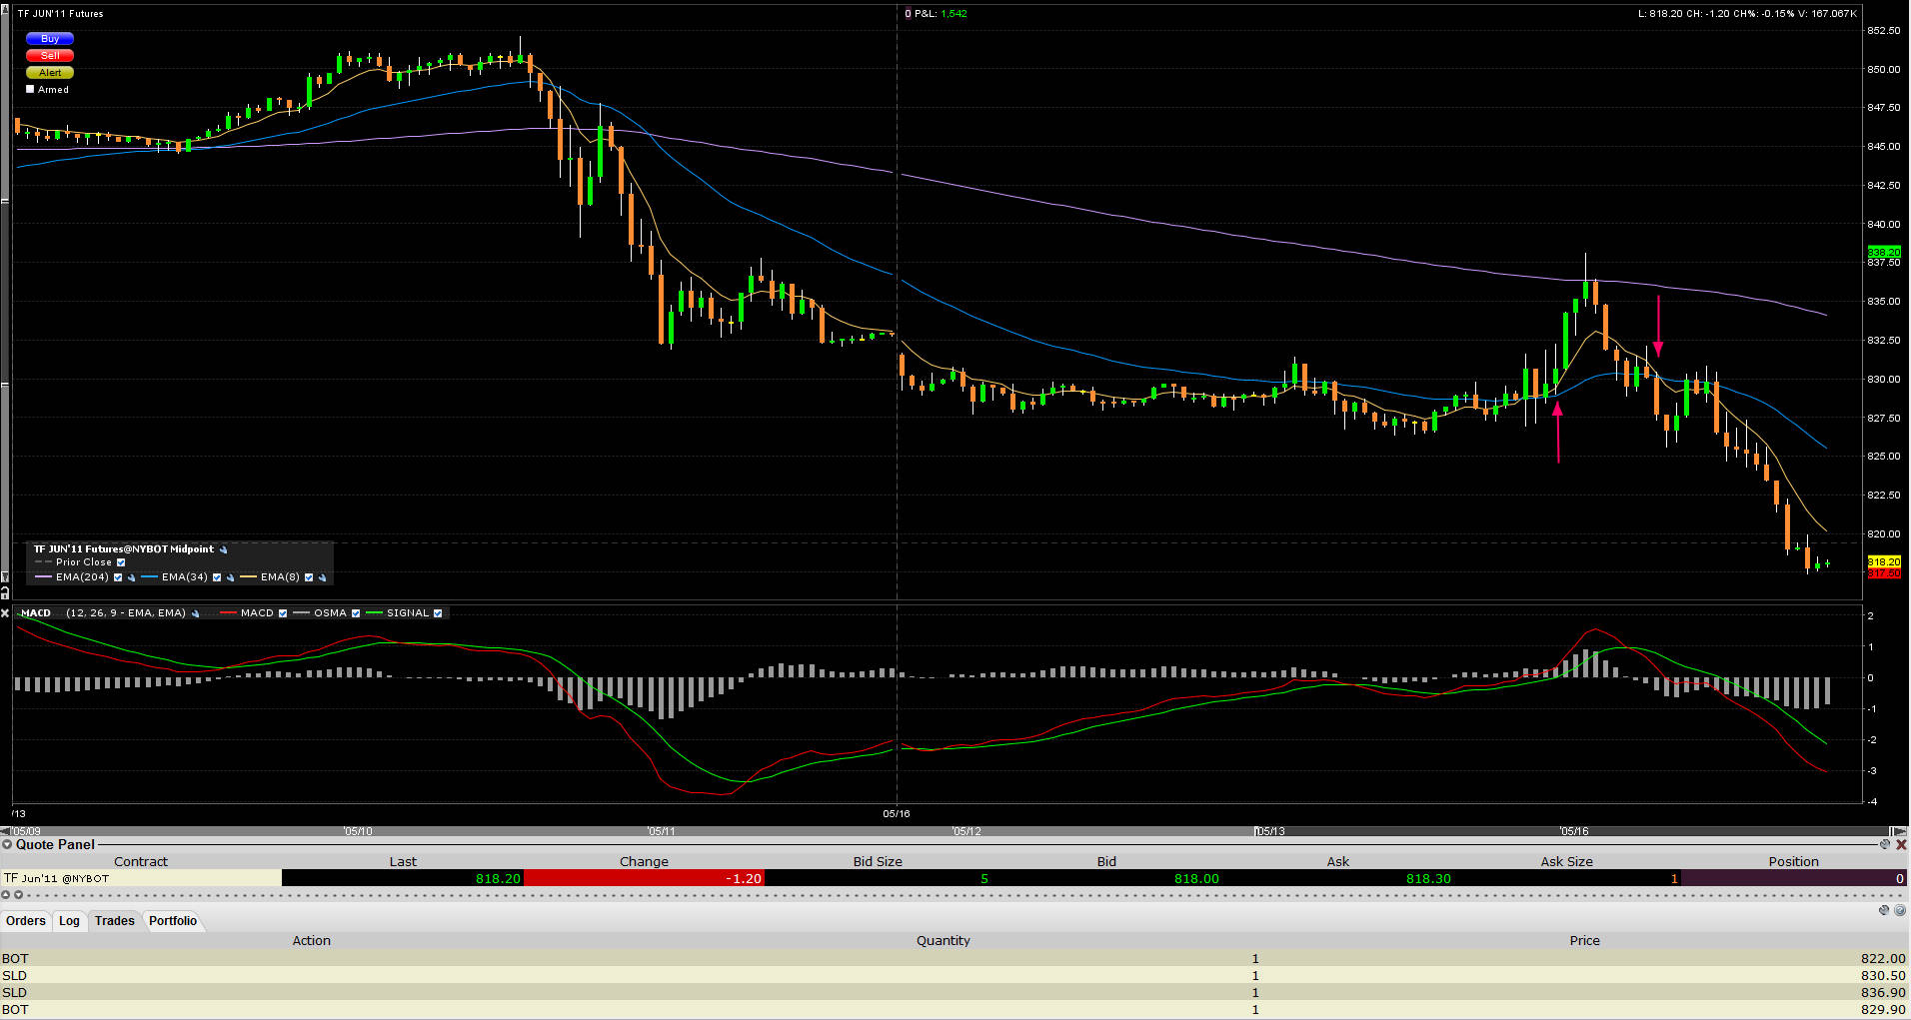Collapse the Quote Panel section

pyautogui.click(x=7, y=844)
